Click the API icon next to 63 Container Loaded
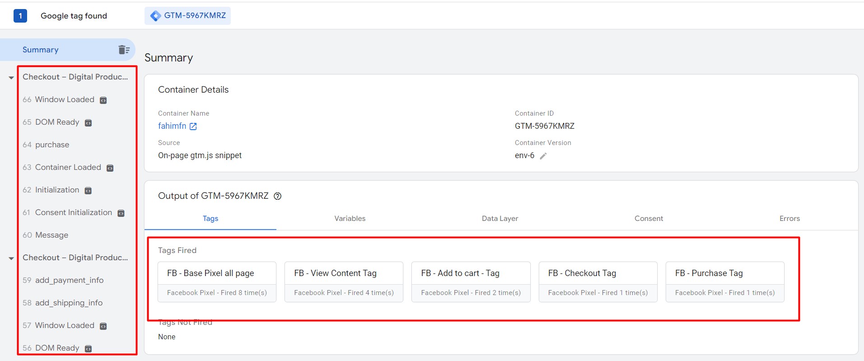The width and height of the screenshot is (864, 361). 110,168
